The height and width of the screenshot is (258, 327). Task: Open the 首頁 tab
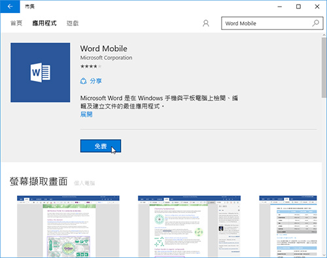[16, 23]
